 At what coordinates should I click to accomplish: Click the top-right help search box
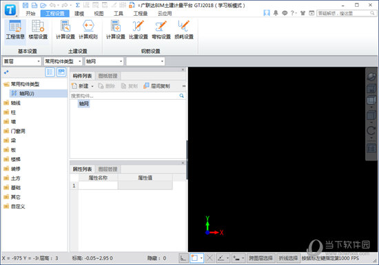(x=346, y=13)
